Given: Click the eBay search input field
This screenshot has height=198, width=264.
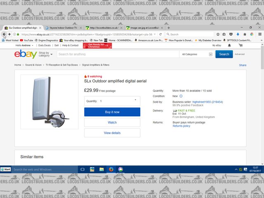Looking at the screenshot, I should pyautogui.click(x=118, y=54).
